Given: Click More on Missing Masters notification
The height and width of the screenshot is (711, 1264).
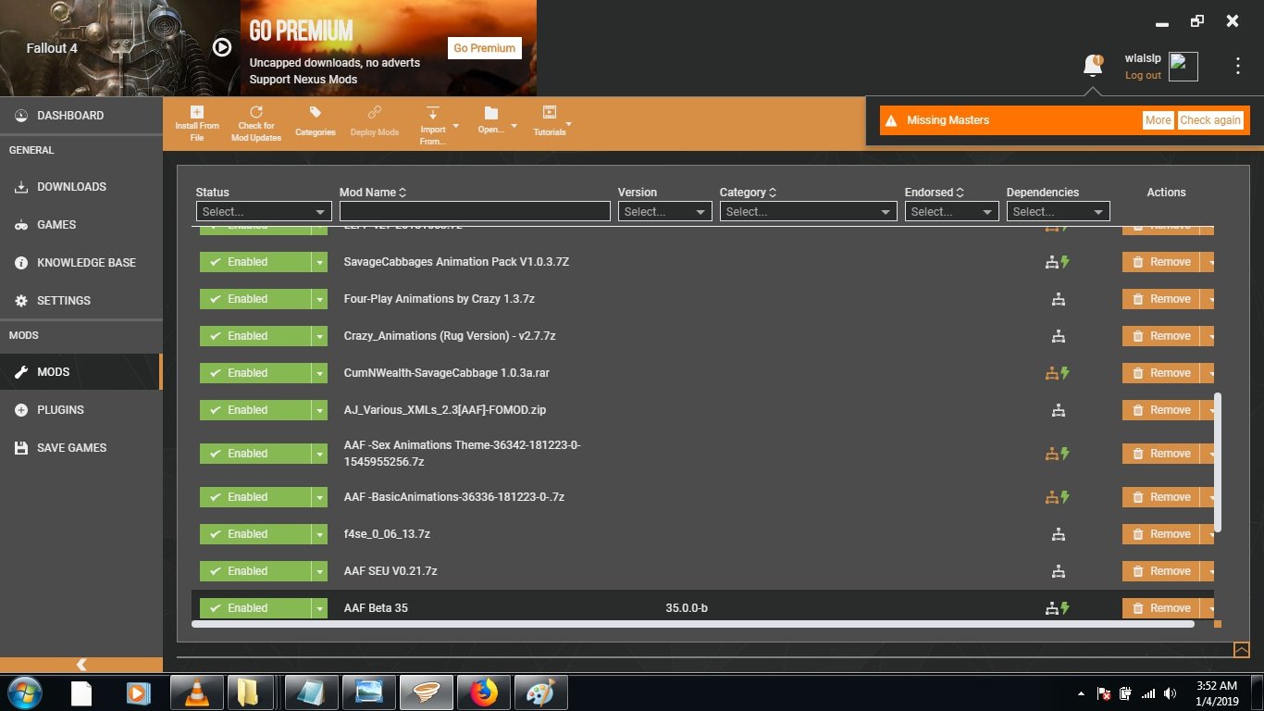Looking at the screenshot, I should (1158, 120).
